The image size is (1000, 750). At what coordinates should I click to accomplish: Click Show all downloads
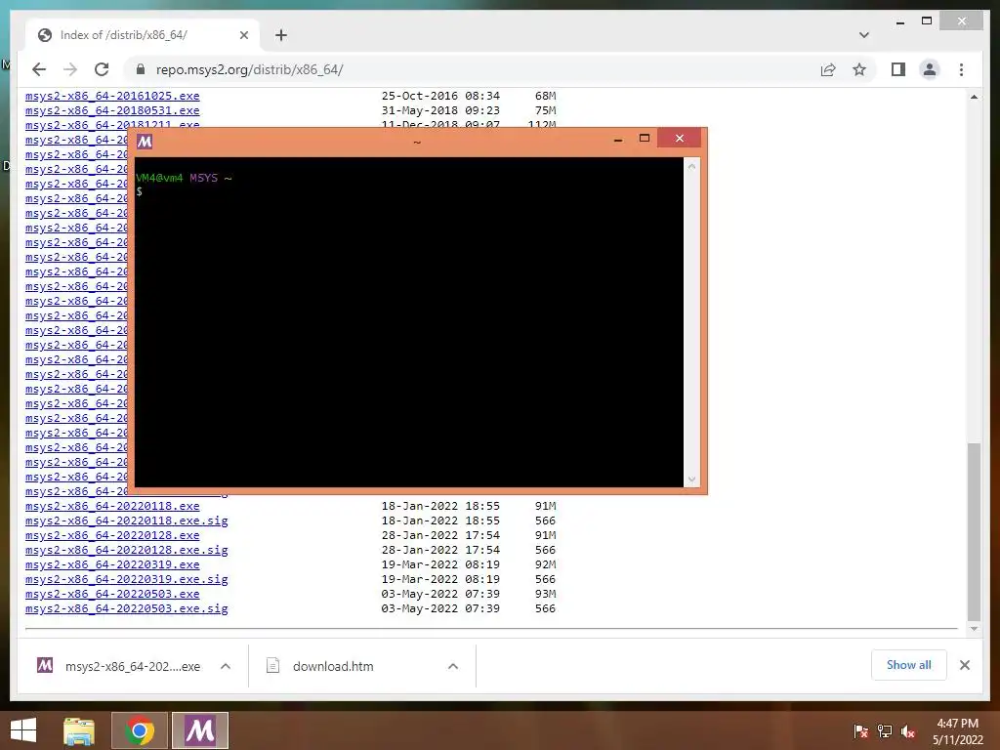coord(909,665)
